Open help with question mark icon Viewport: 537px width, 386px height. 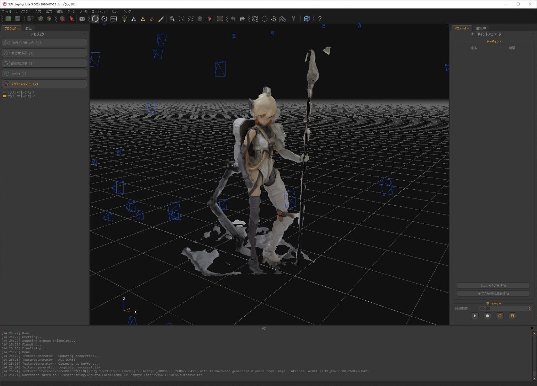pyautogui.click(x=320, y=19)
